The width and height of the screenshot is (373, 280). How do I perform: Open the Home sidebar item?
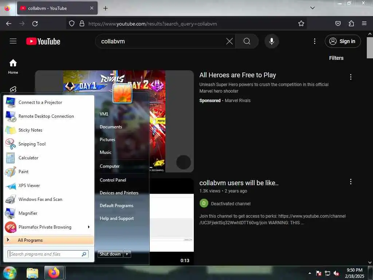pos(13,67)
